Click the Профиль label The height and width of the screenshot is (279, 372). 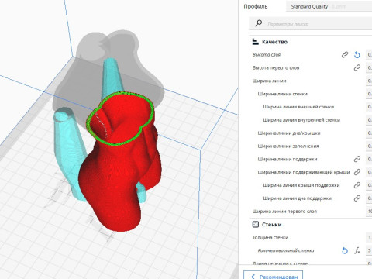pyautogui.click(x=256, y=7)
